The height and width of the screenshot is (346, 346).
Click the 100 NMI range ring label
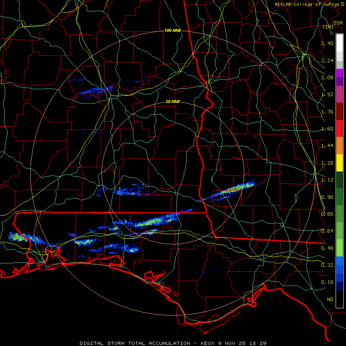coord(173,30)
